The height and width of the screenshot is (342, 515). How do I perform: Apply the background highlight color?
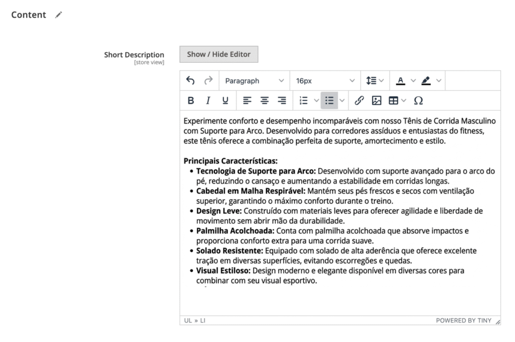tap(426, 80)
